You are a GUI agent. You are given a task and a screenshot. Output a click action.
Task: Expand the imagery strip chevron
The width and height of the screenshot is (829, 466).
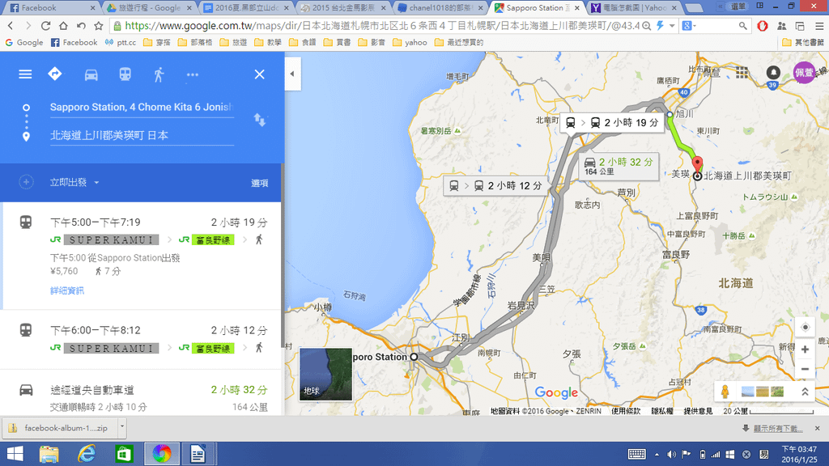pos(805,392)
